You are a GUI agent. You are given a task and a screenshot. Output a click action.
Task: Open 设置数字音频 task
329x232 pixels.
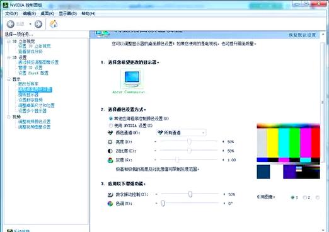[30, 100]
